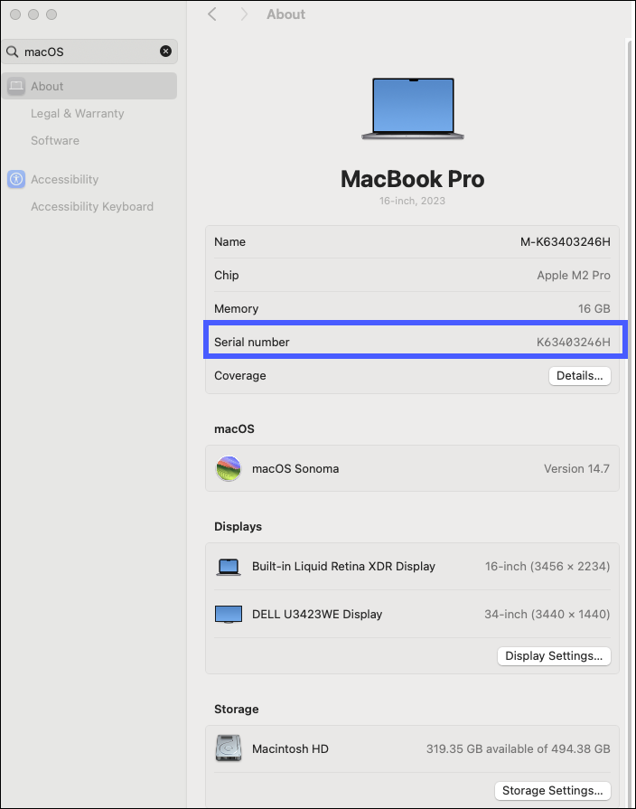Click the red close window button

pyautogui.click(x=15, y=14)
